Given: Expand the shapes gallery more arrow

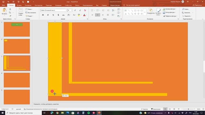Looking at the screenshot, I should tap(145, 12).
